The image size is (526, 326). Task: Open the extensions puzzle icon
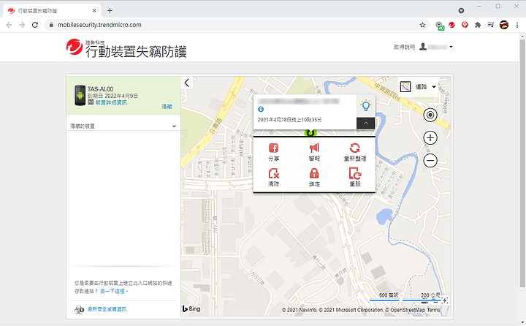[478, 25]
